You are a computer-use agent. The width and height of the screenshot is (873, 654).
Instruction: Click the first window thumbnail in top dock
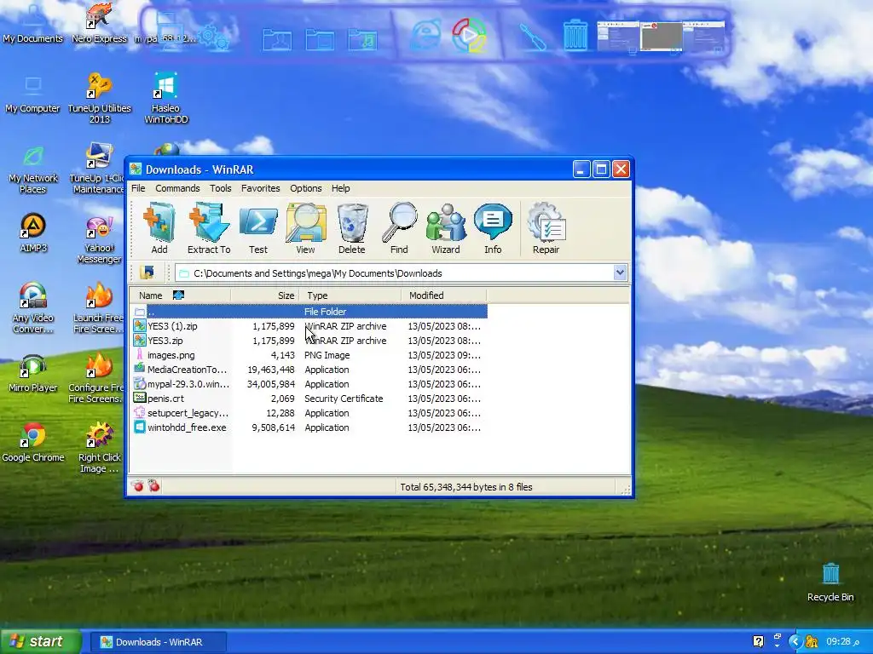618,37
